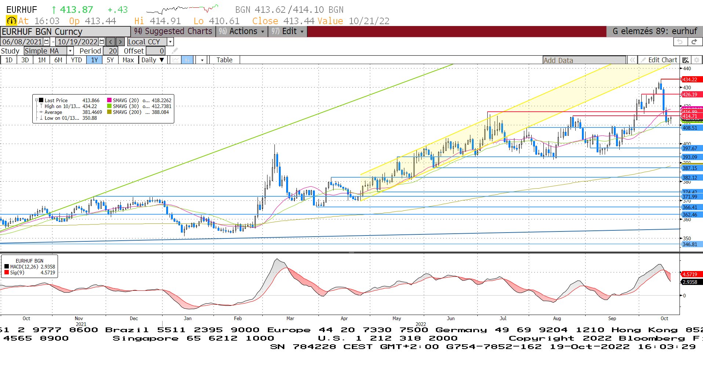Click the Last Price black legend swatch

(x=41, y=100)
